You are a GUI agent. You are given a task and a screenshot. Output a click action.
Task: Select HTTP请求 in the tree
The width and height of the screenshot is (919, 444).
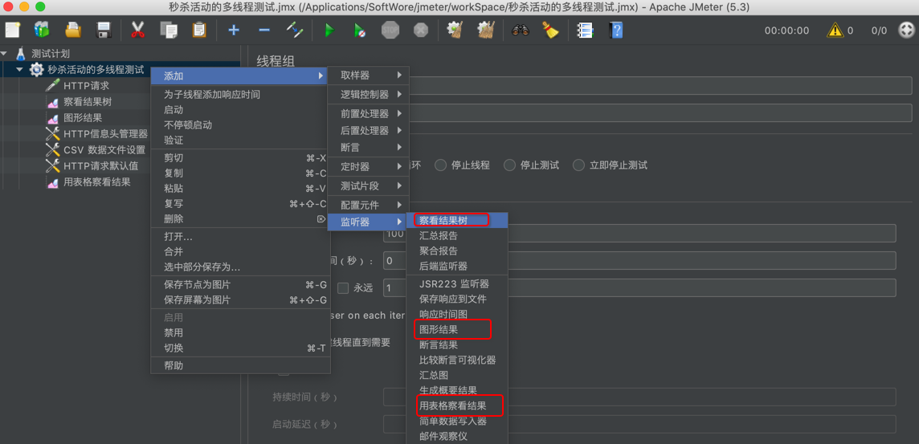[x=86, y=86]
